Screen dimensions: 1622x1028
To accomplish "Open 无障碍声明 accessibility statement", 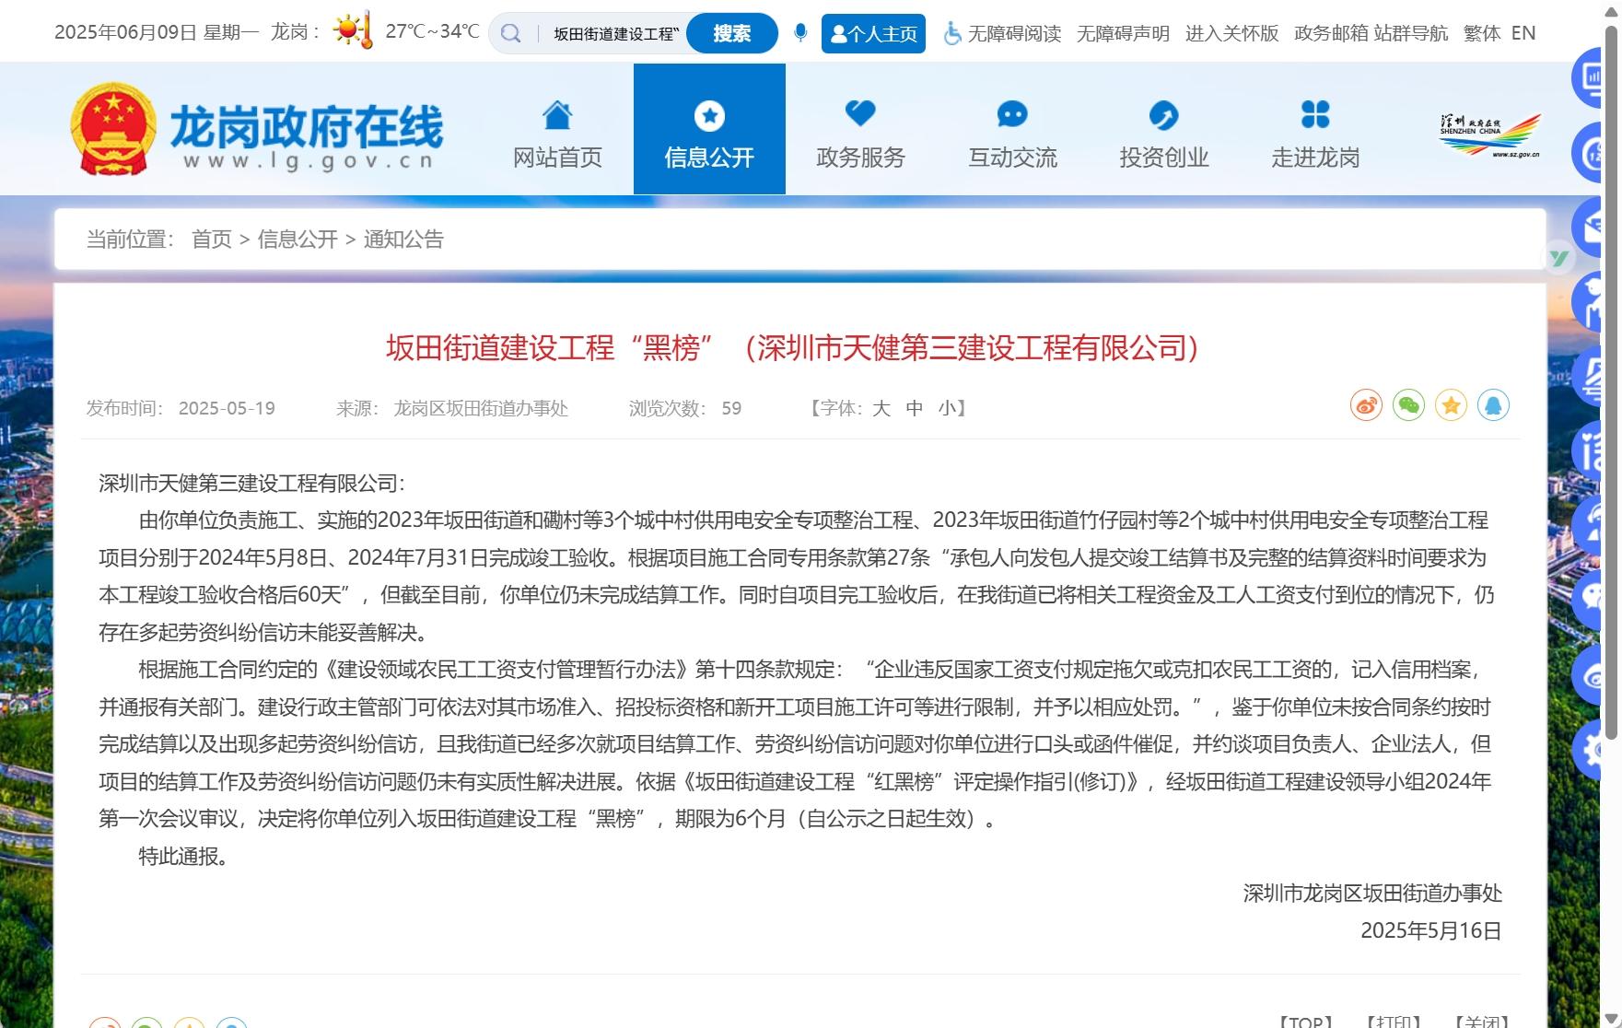I will (1123, 33).
